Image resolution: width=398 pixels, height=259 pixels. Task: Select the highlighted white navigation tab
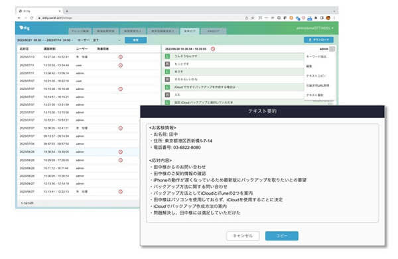pyautogui.click(x=190, y=31)
